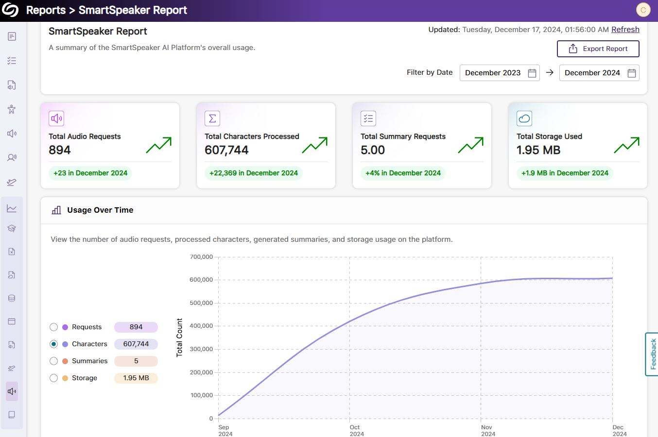Click the graduation cap sidebar icon
The width and height of the screenshot is (658, 437).
coord(12,228)
